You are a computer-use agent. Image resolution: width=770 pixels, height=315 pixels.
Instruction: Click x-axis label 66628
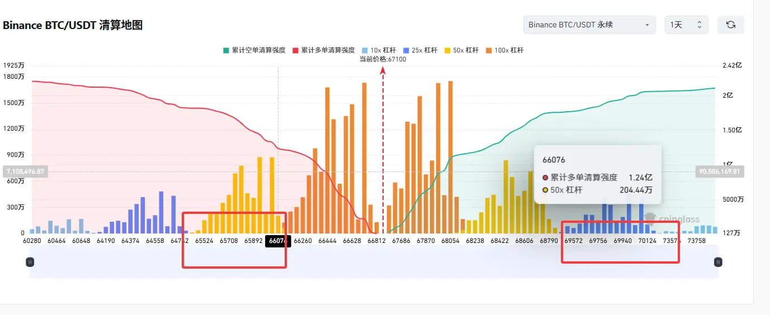pyautogui.click(x=352, y=241)
